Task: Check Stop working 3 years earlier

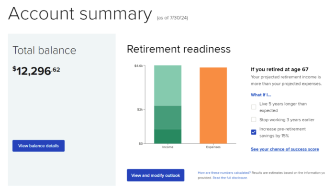Action: point(254,119)
